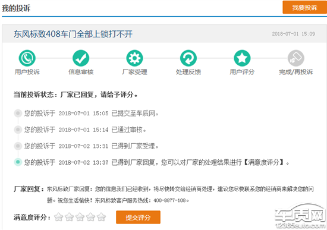Select timeline marker for 13:31 已得到厂家受理
This screenshot has height=230, width=327.
click(x=18, y=146)
